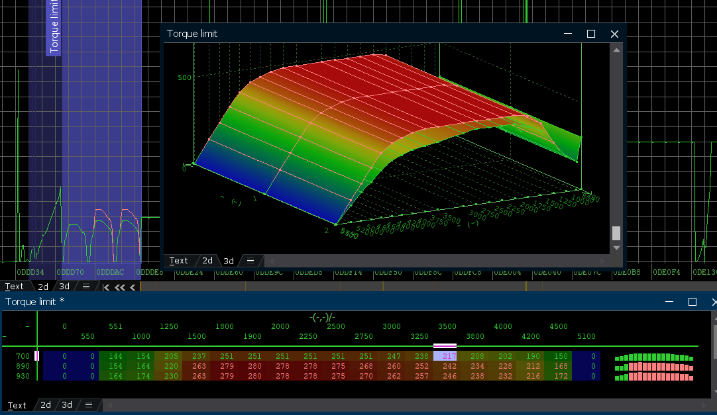Maximize the Torque limit 3D window
This screenshot has height=415, width=717.
591,34
